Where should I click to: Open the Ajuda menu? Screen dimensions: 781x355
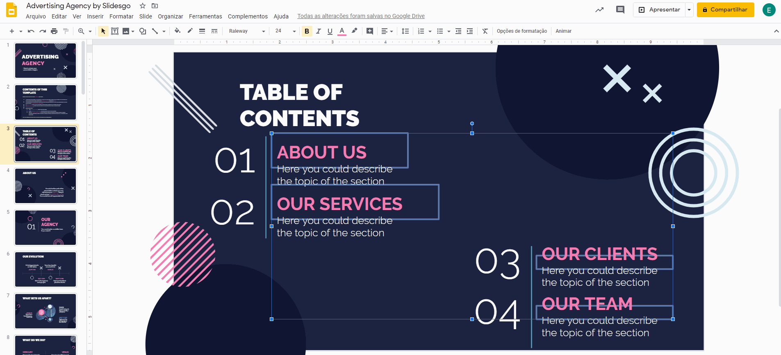click(281, 16)
